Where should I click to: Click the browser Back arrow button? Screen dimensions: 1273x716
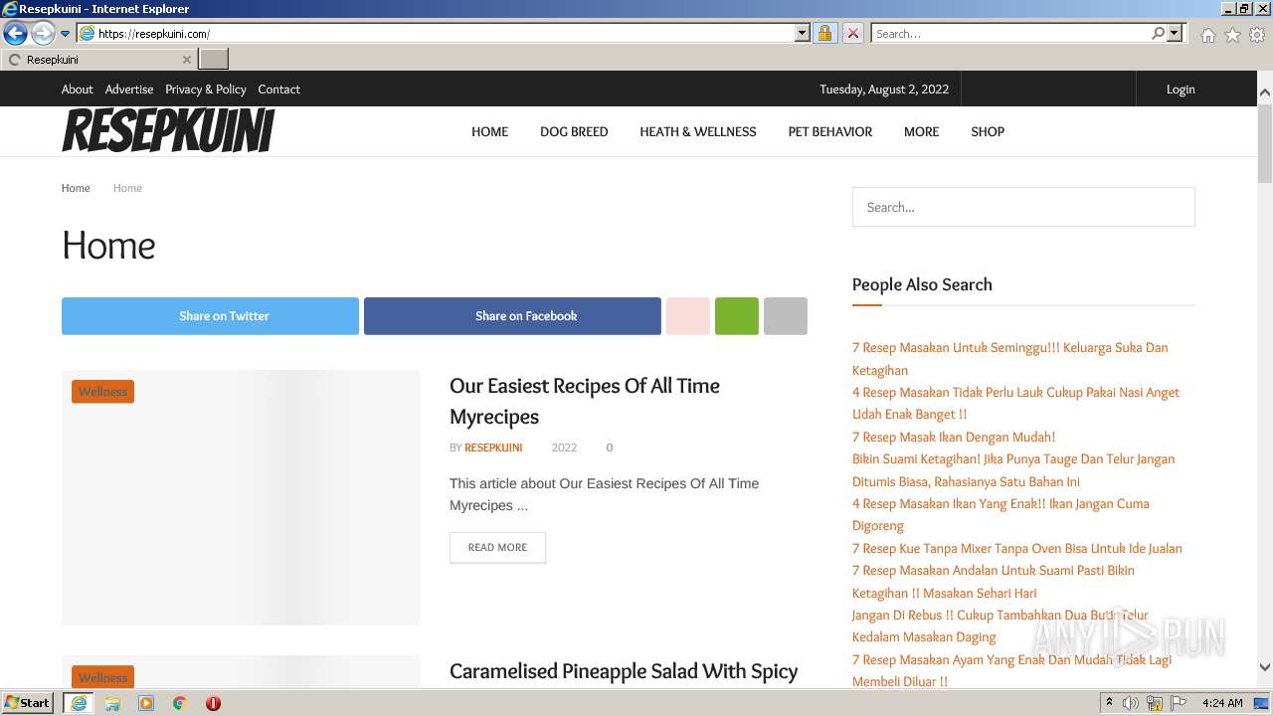point(15,34)
